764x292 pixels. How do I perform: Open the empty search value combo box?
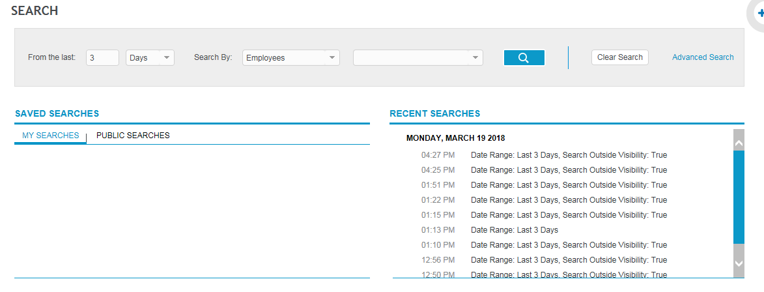(x=417, y=58)
